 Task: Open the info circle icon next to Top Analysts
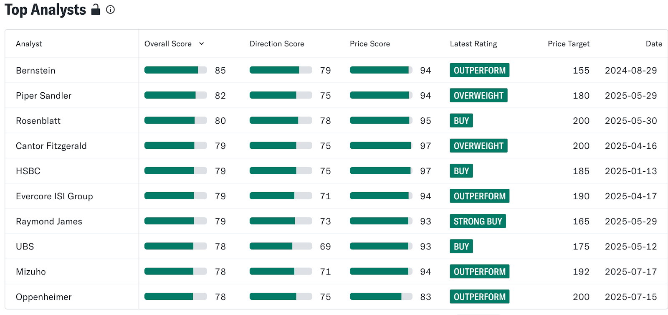(110, 10)
